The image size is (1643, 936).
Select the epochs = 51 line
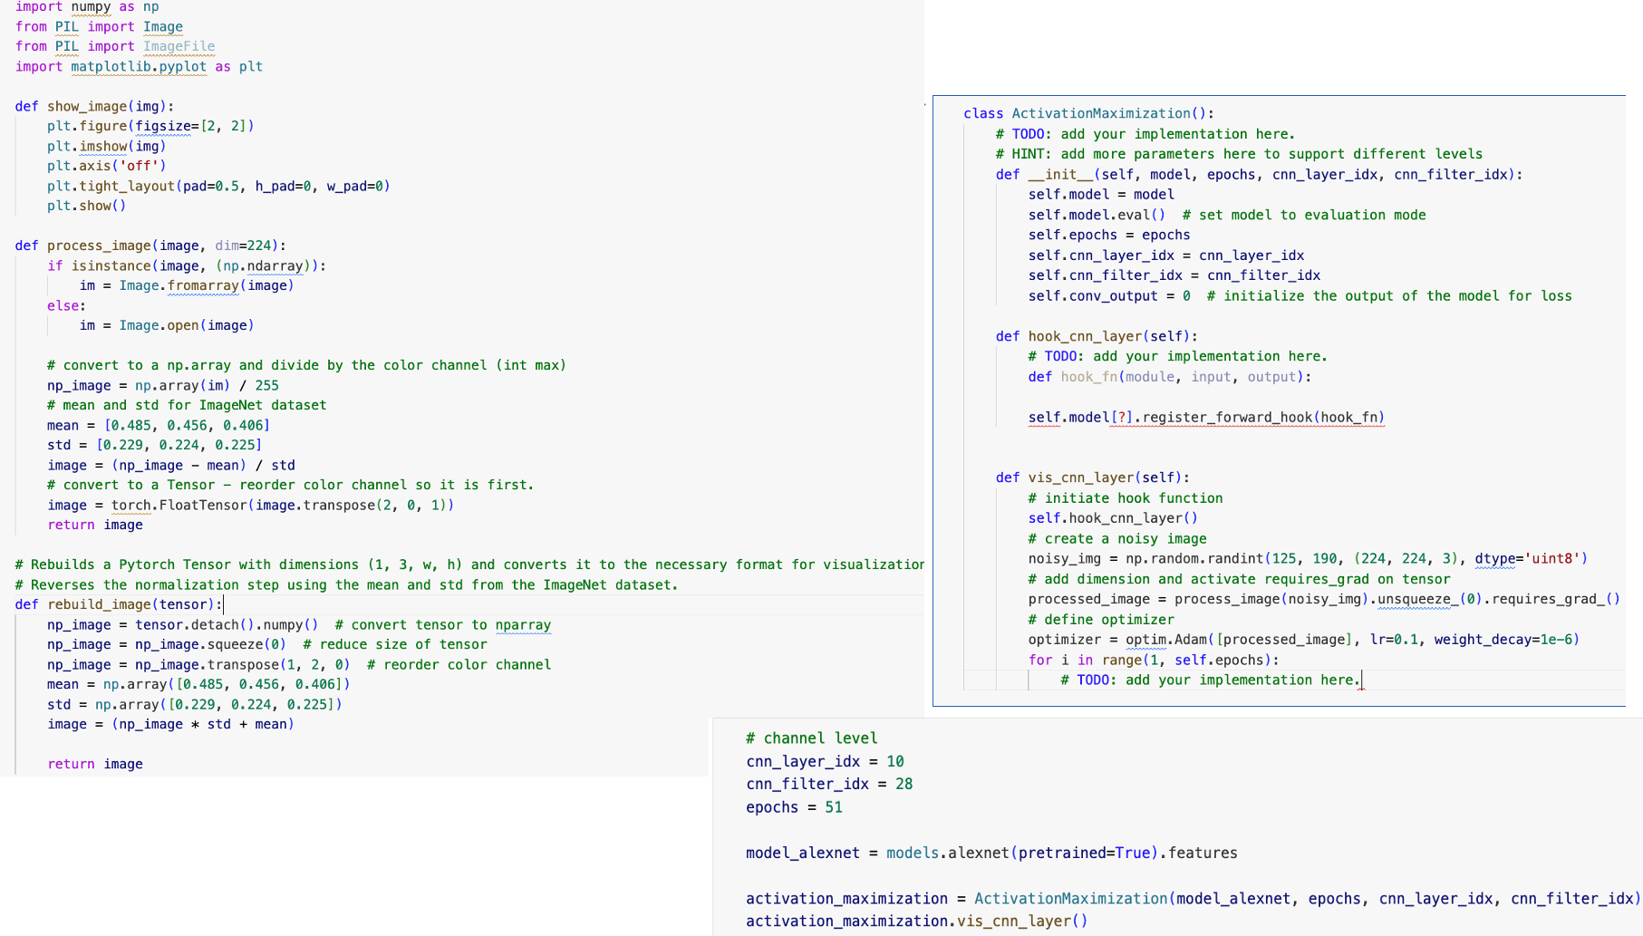coord(794,806)
